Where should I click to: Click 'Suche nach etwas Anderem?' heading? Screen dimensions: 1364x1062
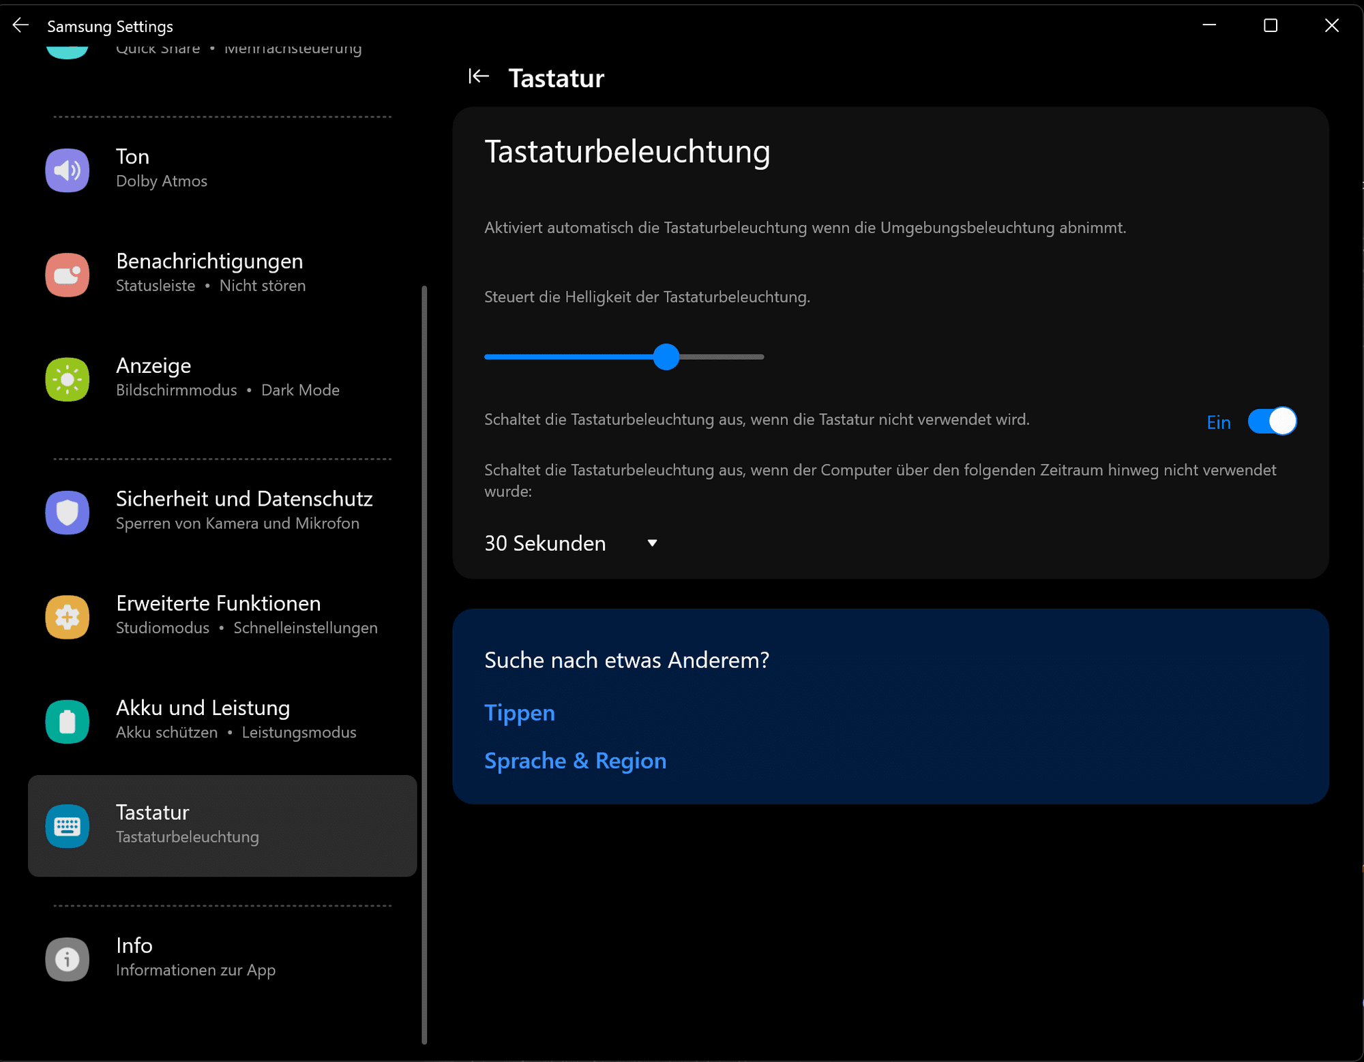pyautogui.click(x=627, y=660)
